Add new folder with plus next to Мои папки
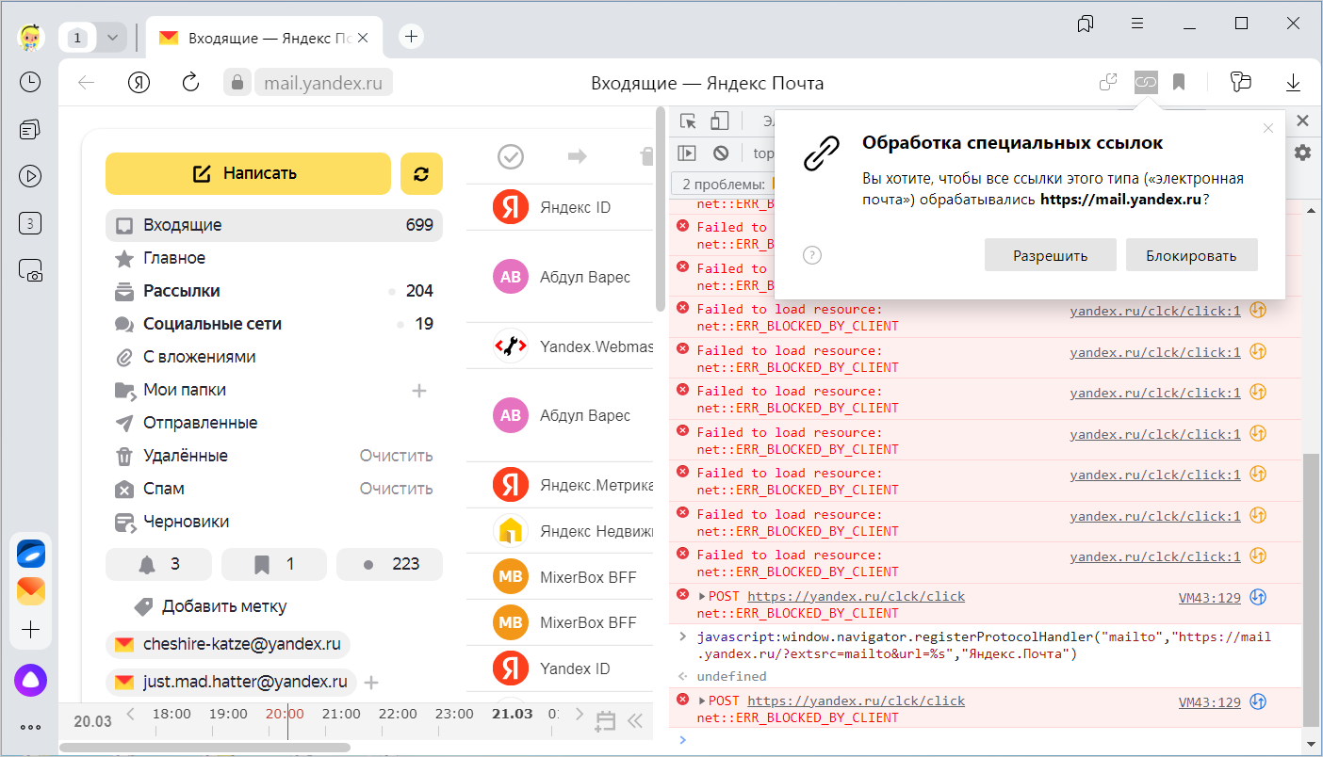The width and height of the screenshot is (1323, 757). (419, 390)
